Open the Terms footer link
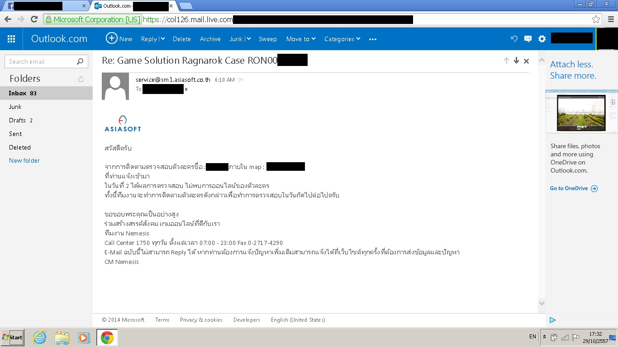The image size is (618, 347). point(162,320)
